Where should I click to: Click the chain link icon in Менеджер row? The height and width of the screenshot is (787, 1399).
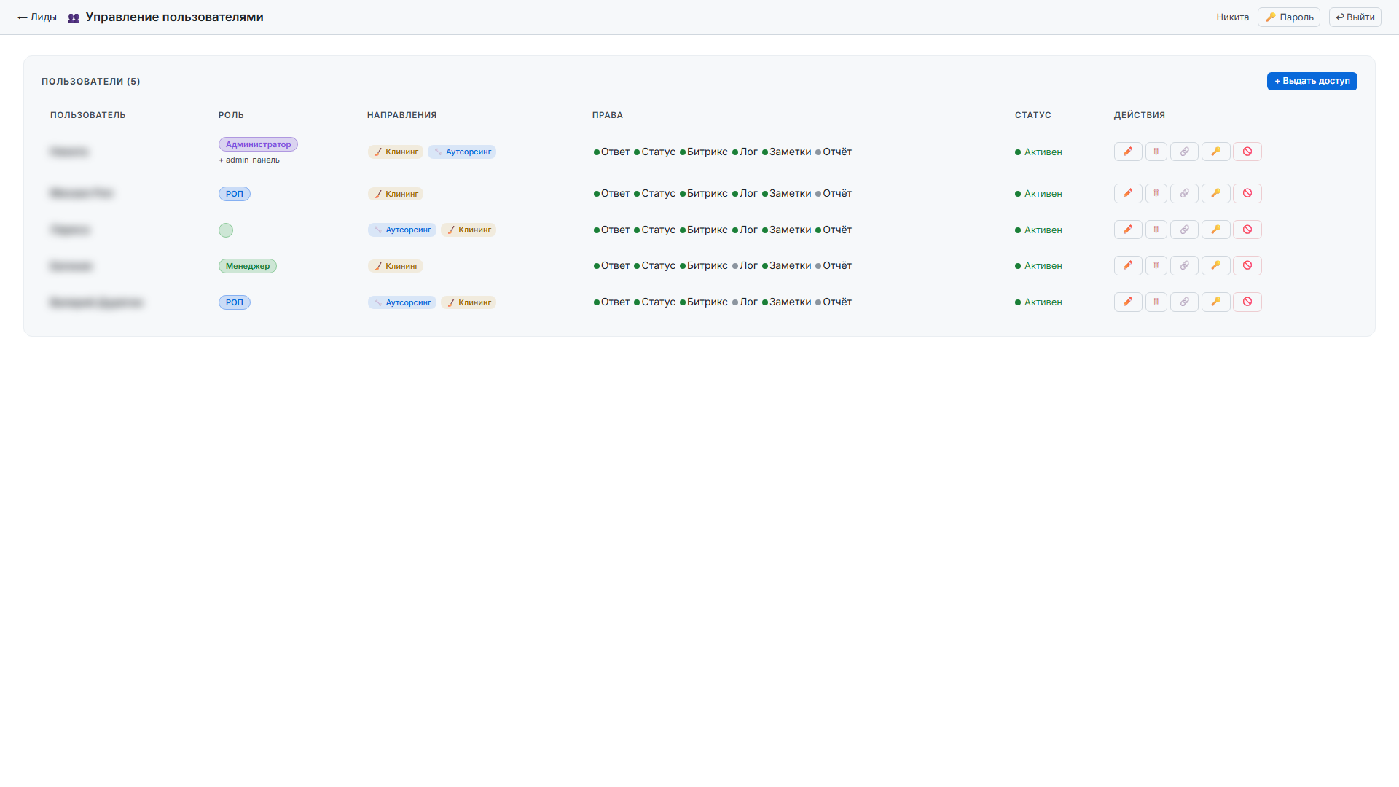1185,265
